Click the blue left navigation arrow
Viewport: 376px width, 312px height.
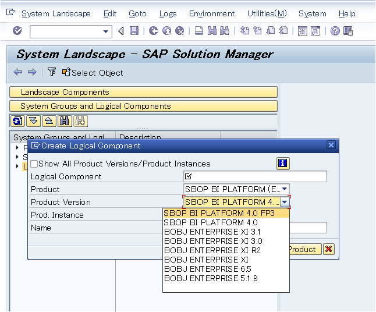(x=18, y=72)
